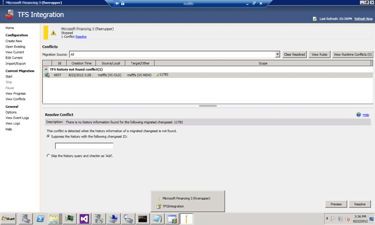
Task: Open View Conflicts in sidebar
Action: tap(15, 99)
